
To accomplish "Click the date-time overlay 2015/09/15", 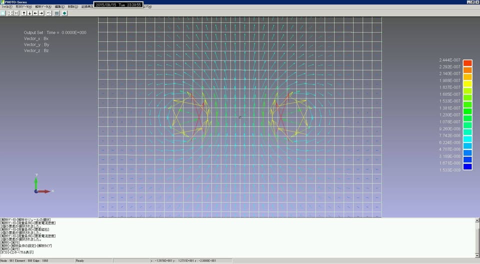I will [x=118, y=5].
